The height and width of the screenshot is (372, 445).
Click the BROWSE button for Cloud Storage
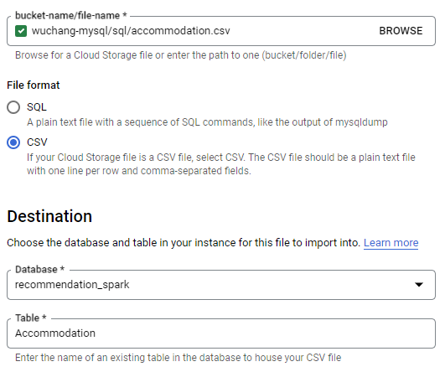[x=401, y=31]
